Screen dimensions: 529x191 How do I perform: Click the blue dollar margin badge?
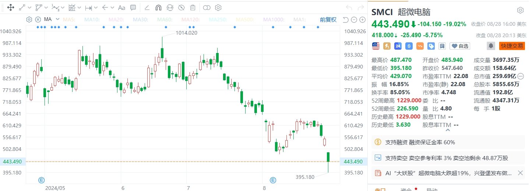click(409, 46)
